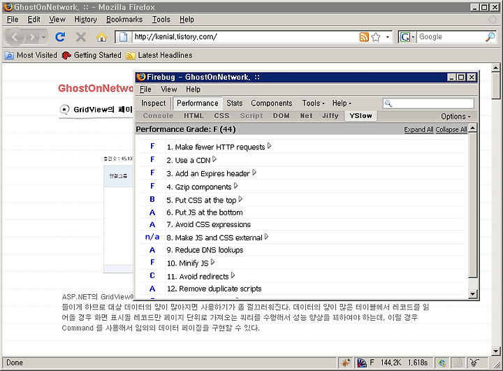Open the recent pages history dropdown
This screenshot has height=371, width=503.
[x=43, y=37]
